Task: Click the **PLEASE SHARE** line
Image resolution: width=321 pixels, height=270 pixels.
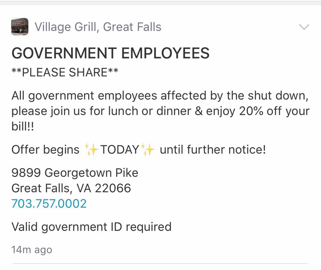Action: tap(65, 72)
